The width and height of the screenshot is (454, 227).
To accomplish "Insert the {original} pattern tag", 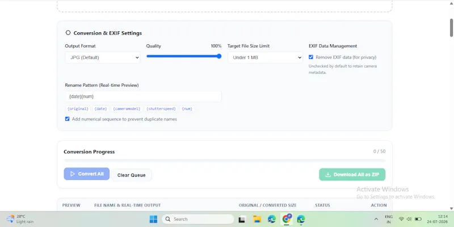I will (78, 109).
